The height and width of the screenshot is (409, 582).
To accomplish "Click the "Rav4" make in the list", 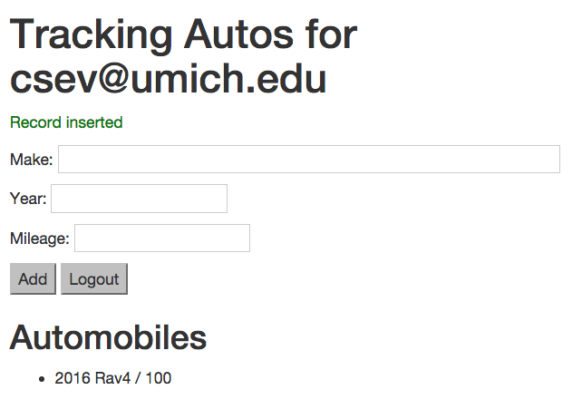I will (x=112, y=378).
